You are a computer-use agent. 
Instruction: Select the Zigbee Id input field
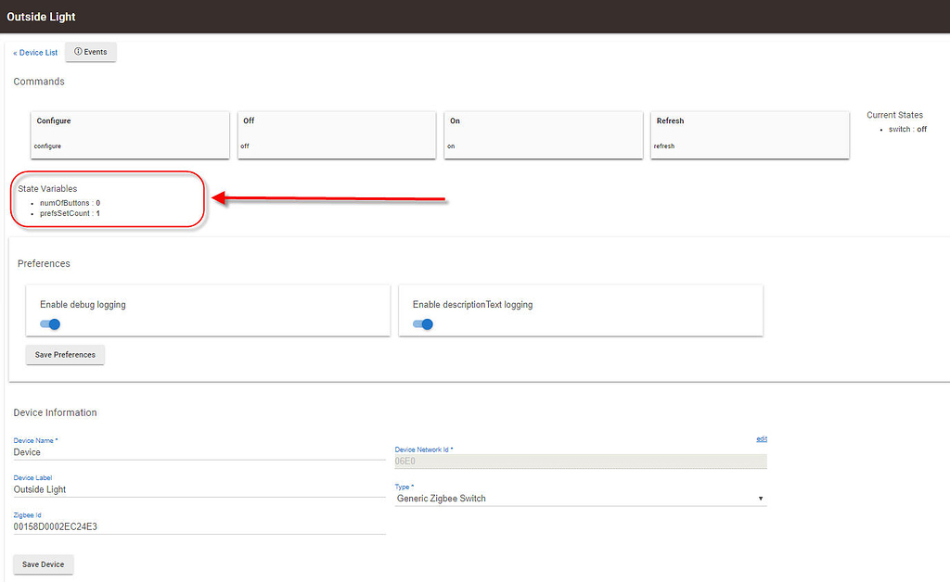tap(199, 526)
